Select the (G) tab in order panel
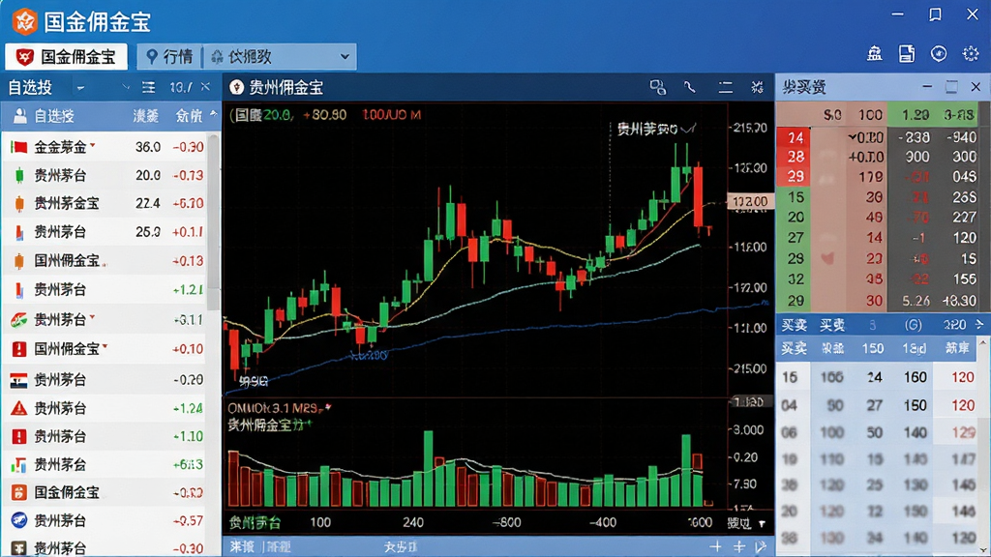This screenshot has height=557, width=991. tap(913, 325)
